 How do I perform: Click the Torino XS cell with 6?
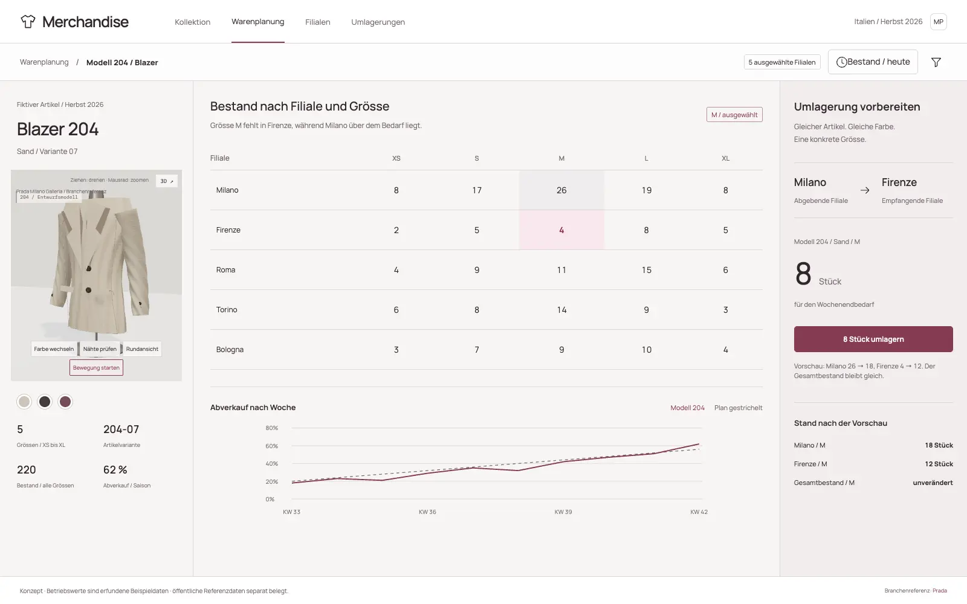pos(396,310)
